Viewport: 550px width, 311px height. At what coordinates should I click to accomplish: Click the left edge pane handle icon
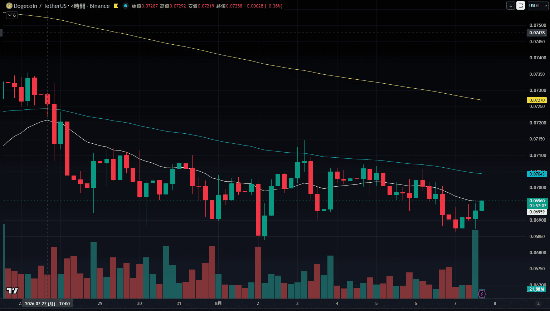click(1, 33)
